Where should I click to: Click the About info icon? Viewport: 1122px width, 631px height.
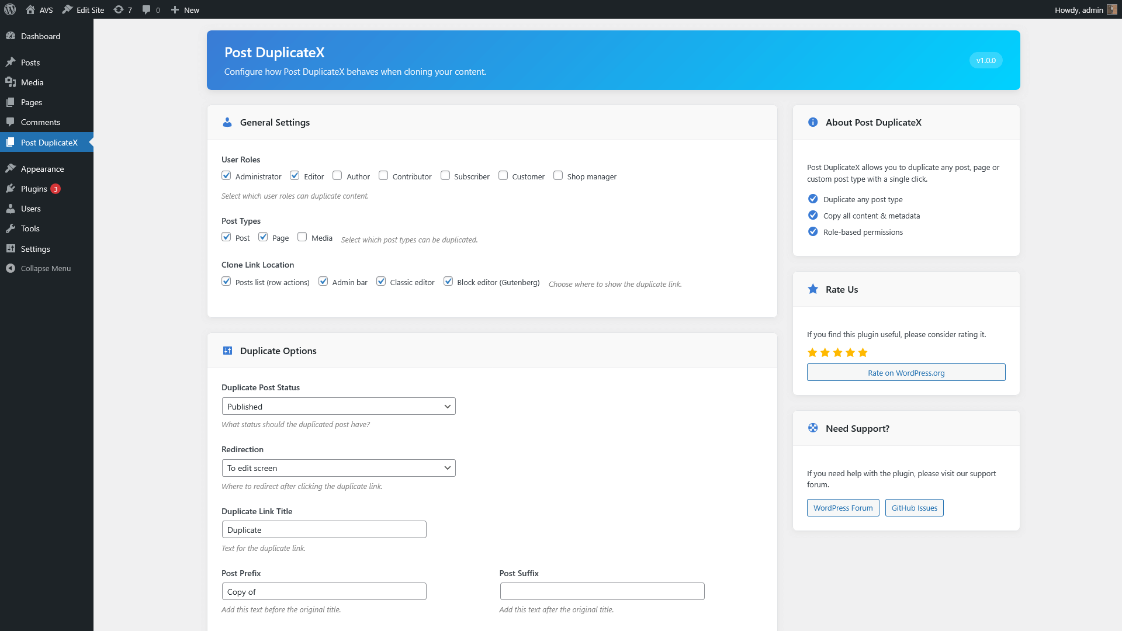(x=813, y=122)
